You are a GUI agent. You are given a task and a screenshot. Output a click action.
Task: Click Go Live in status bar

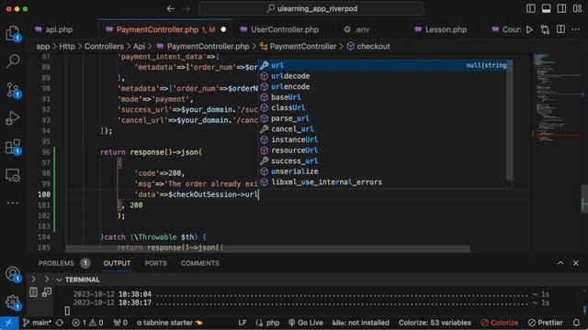(x=306, y=323)
